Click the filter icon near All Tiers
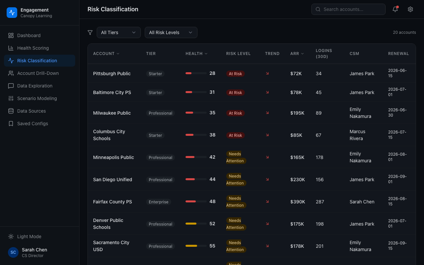 90,32
